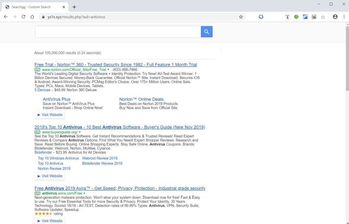Click the Avira star rating
Screen dimensions: 349x224
[43, 214]
